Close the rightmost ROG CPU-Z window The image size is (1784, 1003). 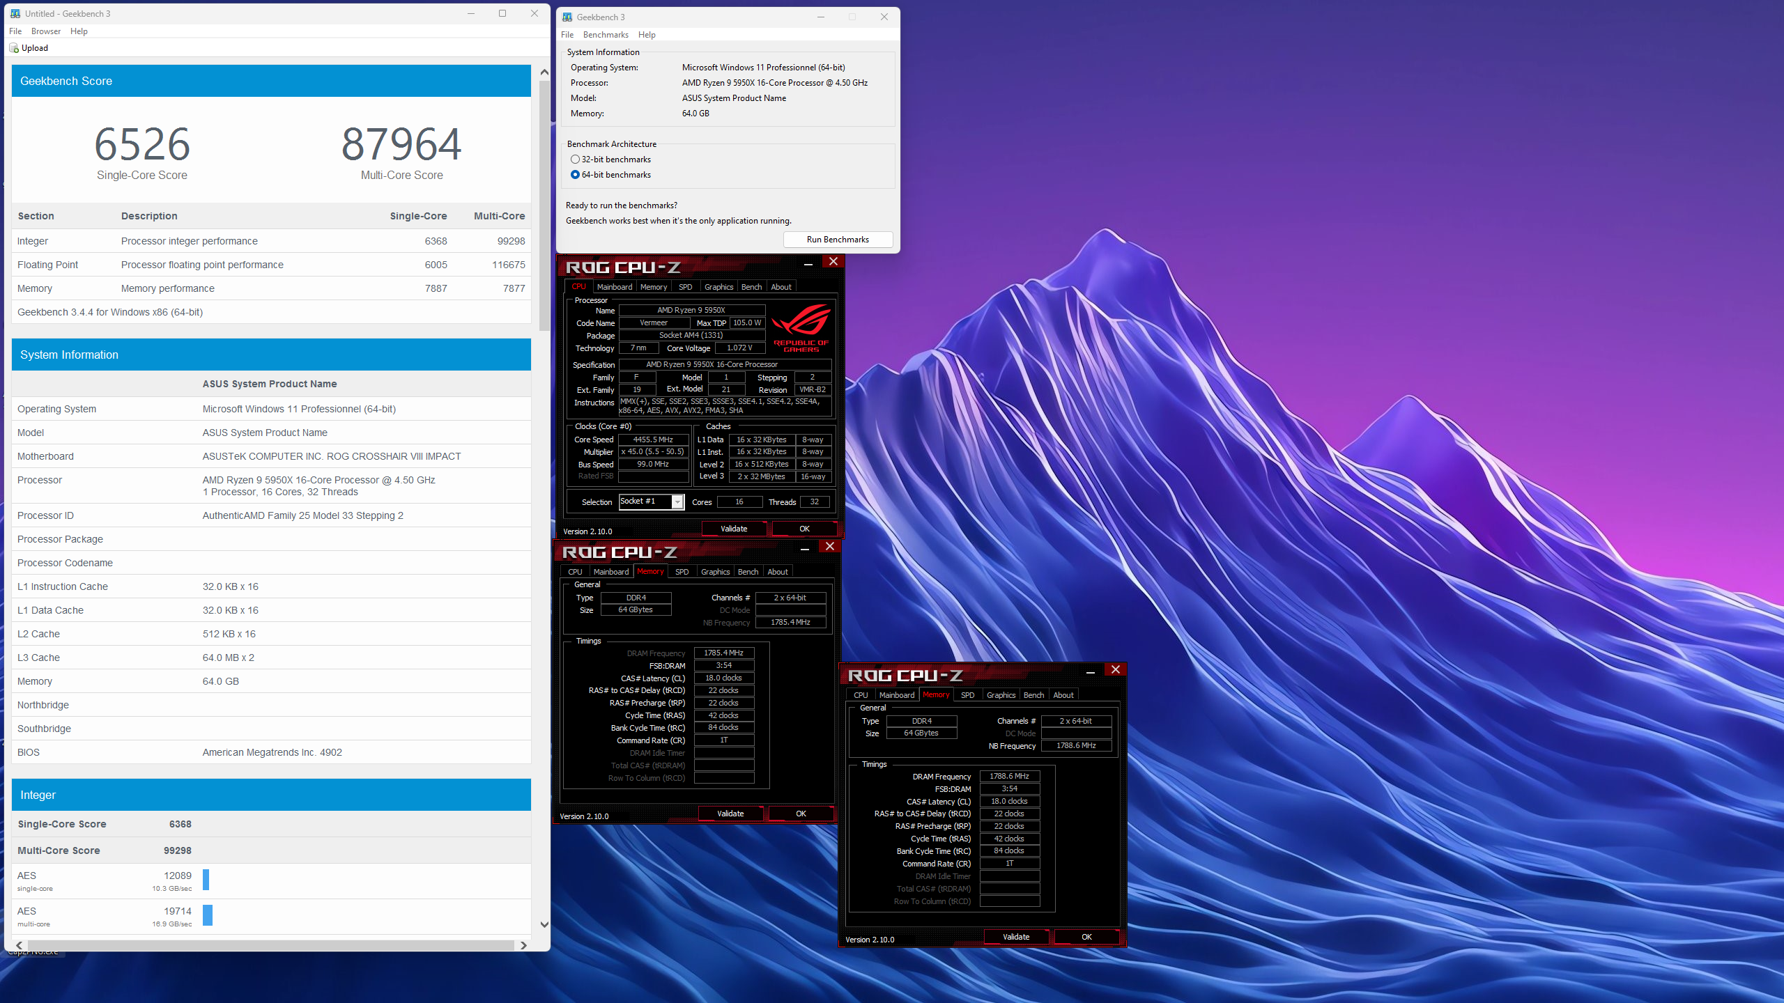point(1115,669)
